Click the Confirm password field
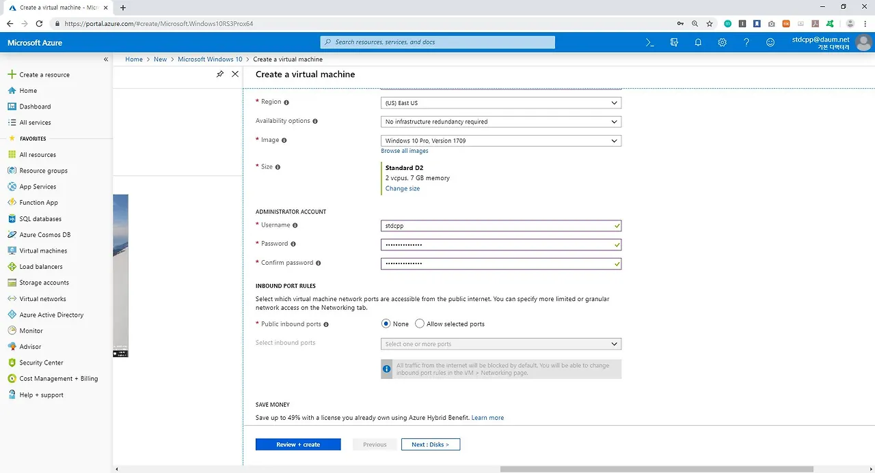875x473 pixels. point(501,263)
